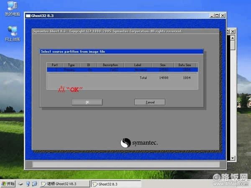Click the second quick launch computer icon
Image resolution: width=251 pixels, height=188 pixels.
point(28,184)
